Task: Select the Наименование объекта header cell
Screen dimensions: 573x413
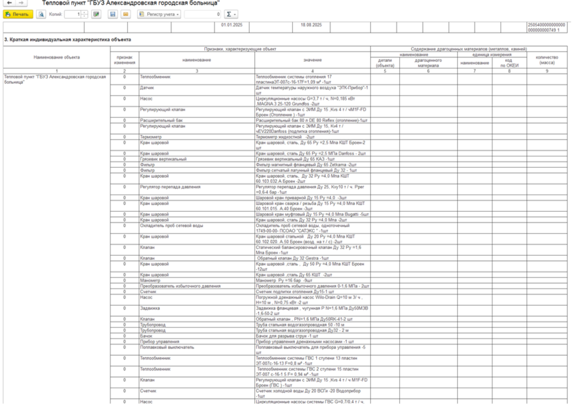Action: pos(57,57)
